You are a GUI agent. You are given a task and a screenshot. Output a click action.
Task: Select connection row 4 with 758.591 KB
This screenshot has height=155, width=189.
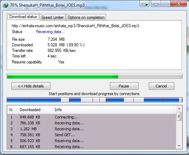pos(92,135)
